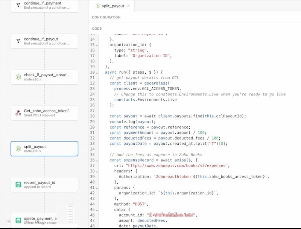Collapse the params fold at line 41
Image resolution: width=301 pixels, height=229 pixels.
point(97,188)
